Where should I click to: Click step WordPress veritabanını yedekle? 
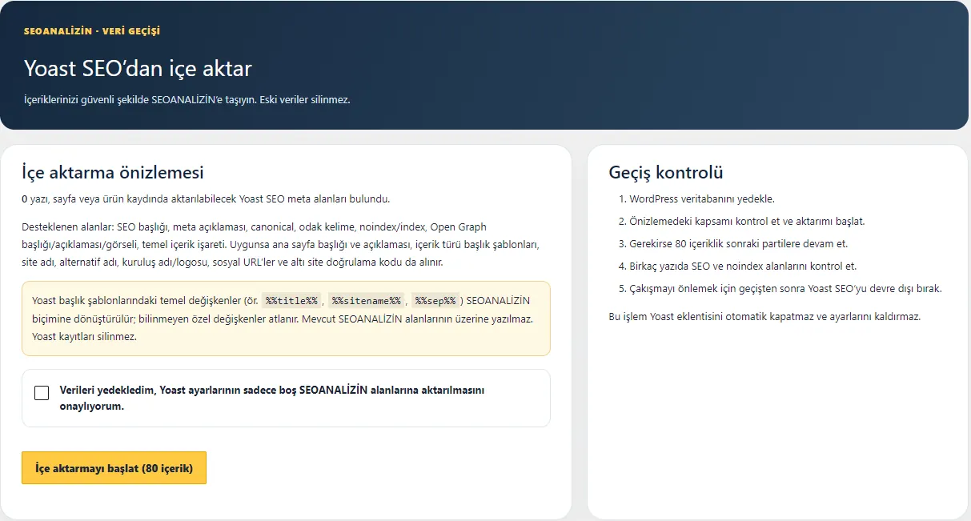tap(702, 199)
